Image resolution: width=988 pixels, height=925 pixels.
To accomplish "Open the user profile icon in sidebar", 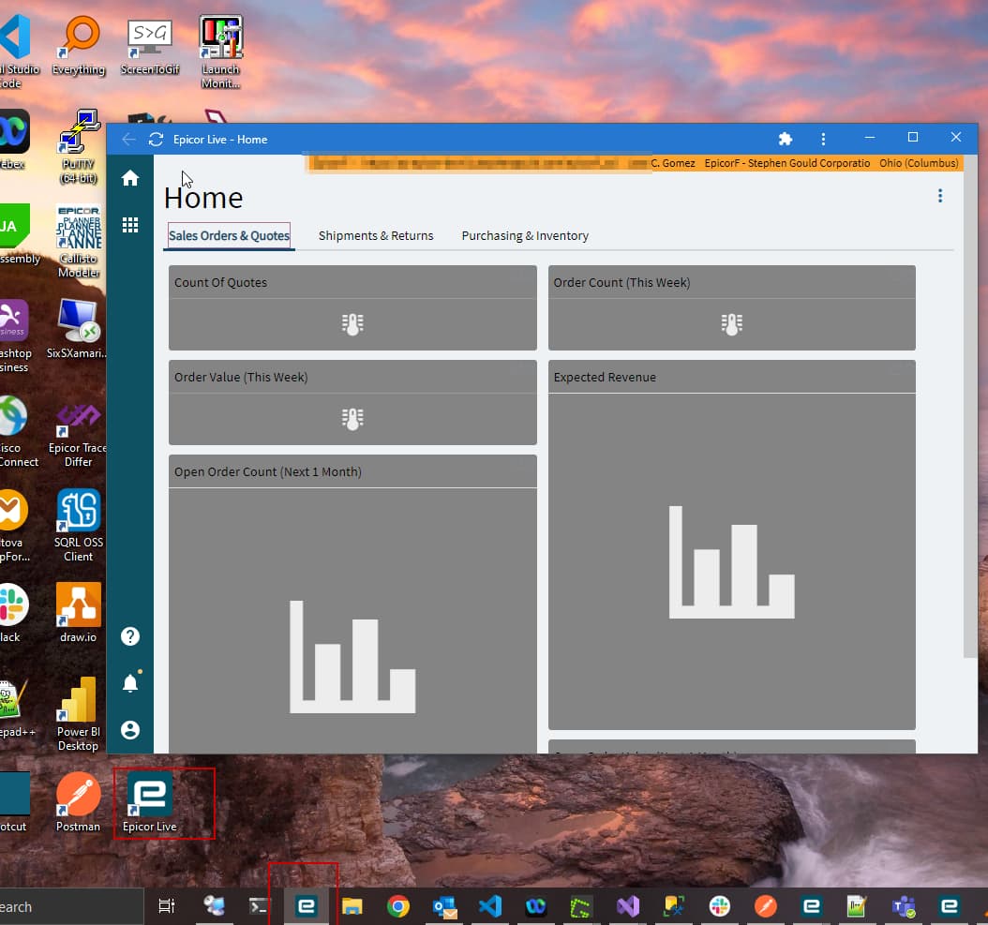I will 129,729.
